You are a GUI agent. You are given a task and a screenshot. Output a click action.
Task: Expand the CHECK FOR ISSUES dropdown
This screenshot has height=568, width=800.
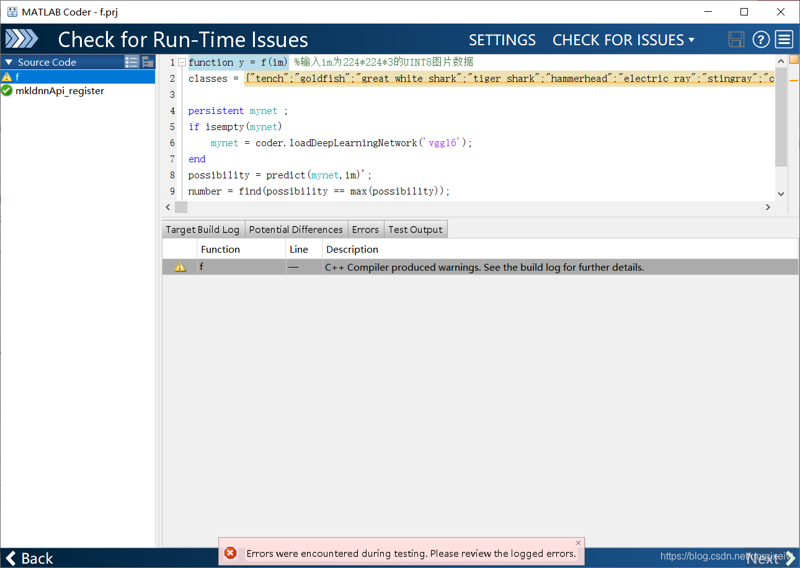[x=623, y=40]
